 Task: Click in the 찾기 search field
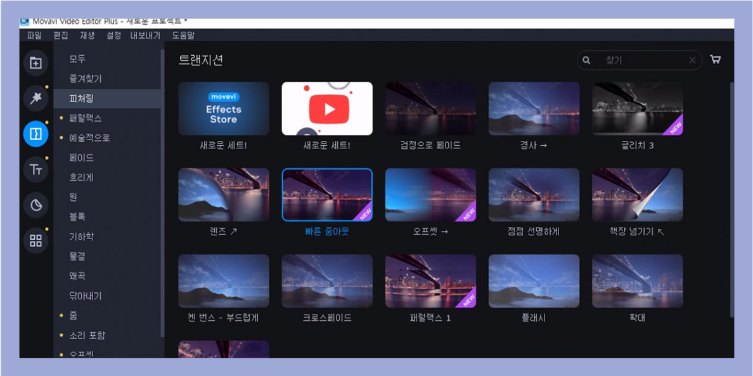coord(640,61)
